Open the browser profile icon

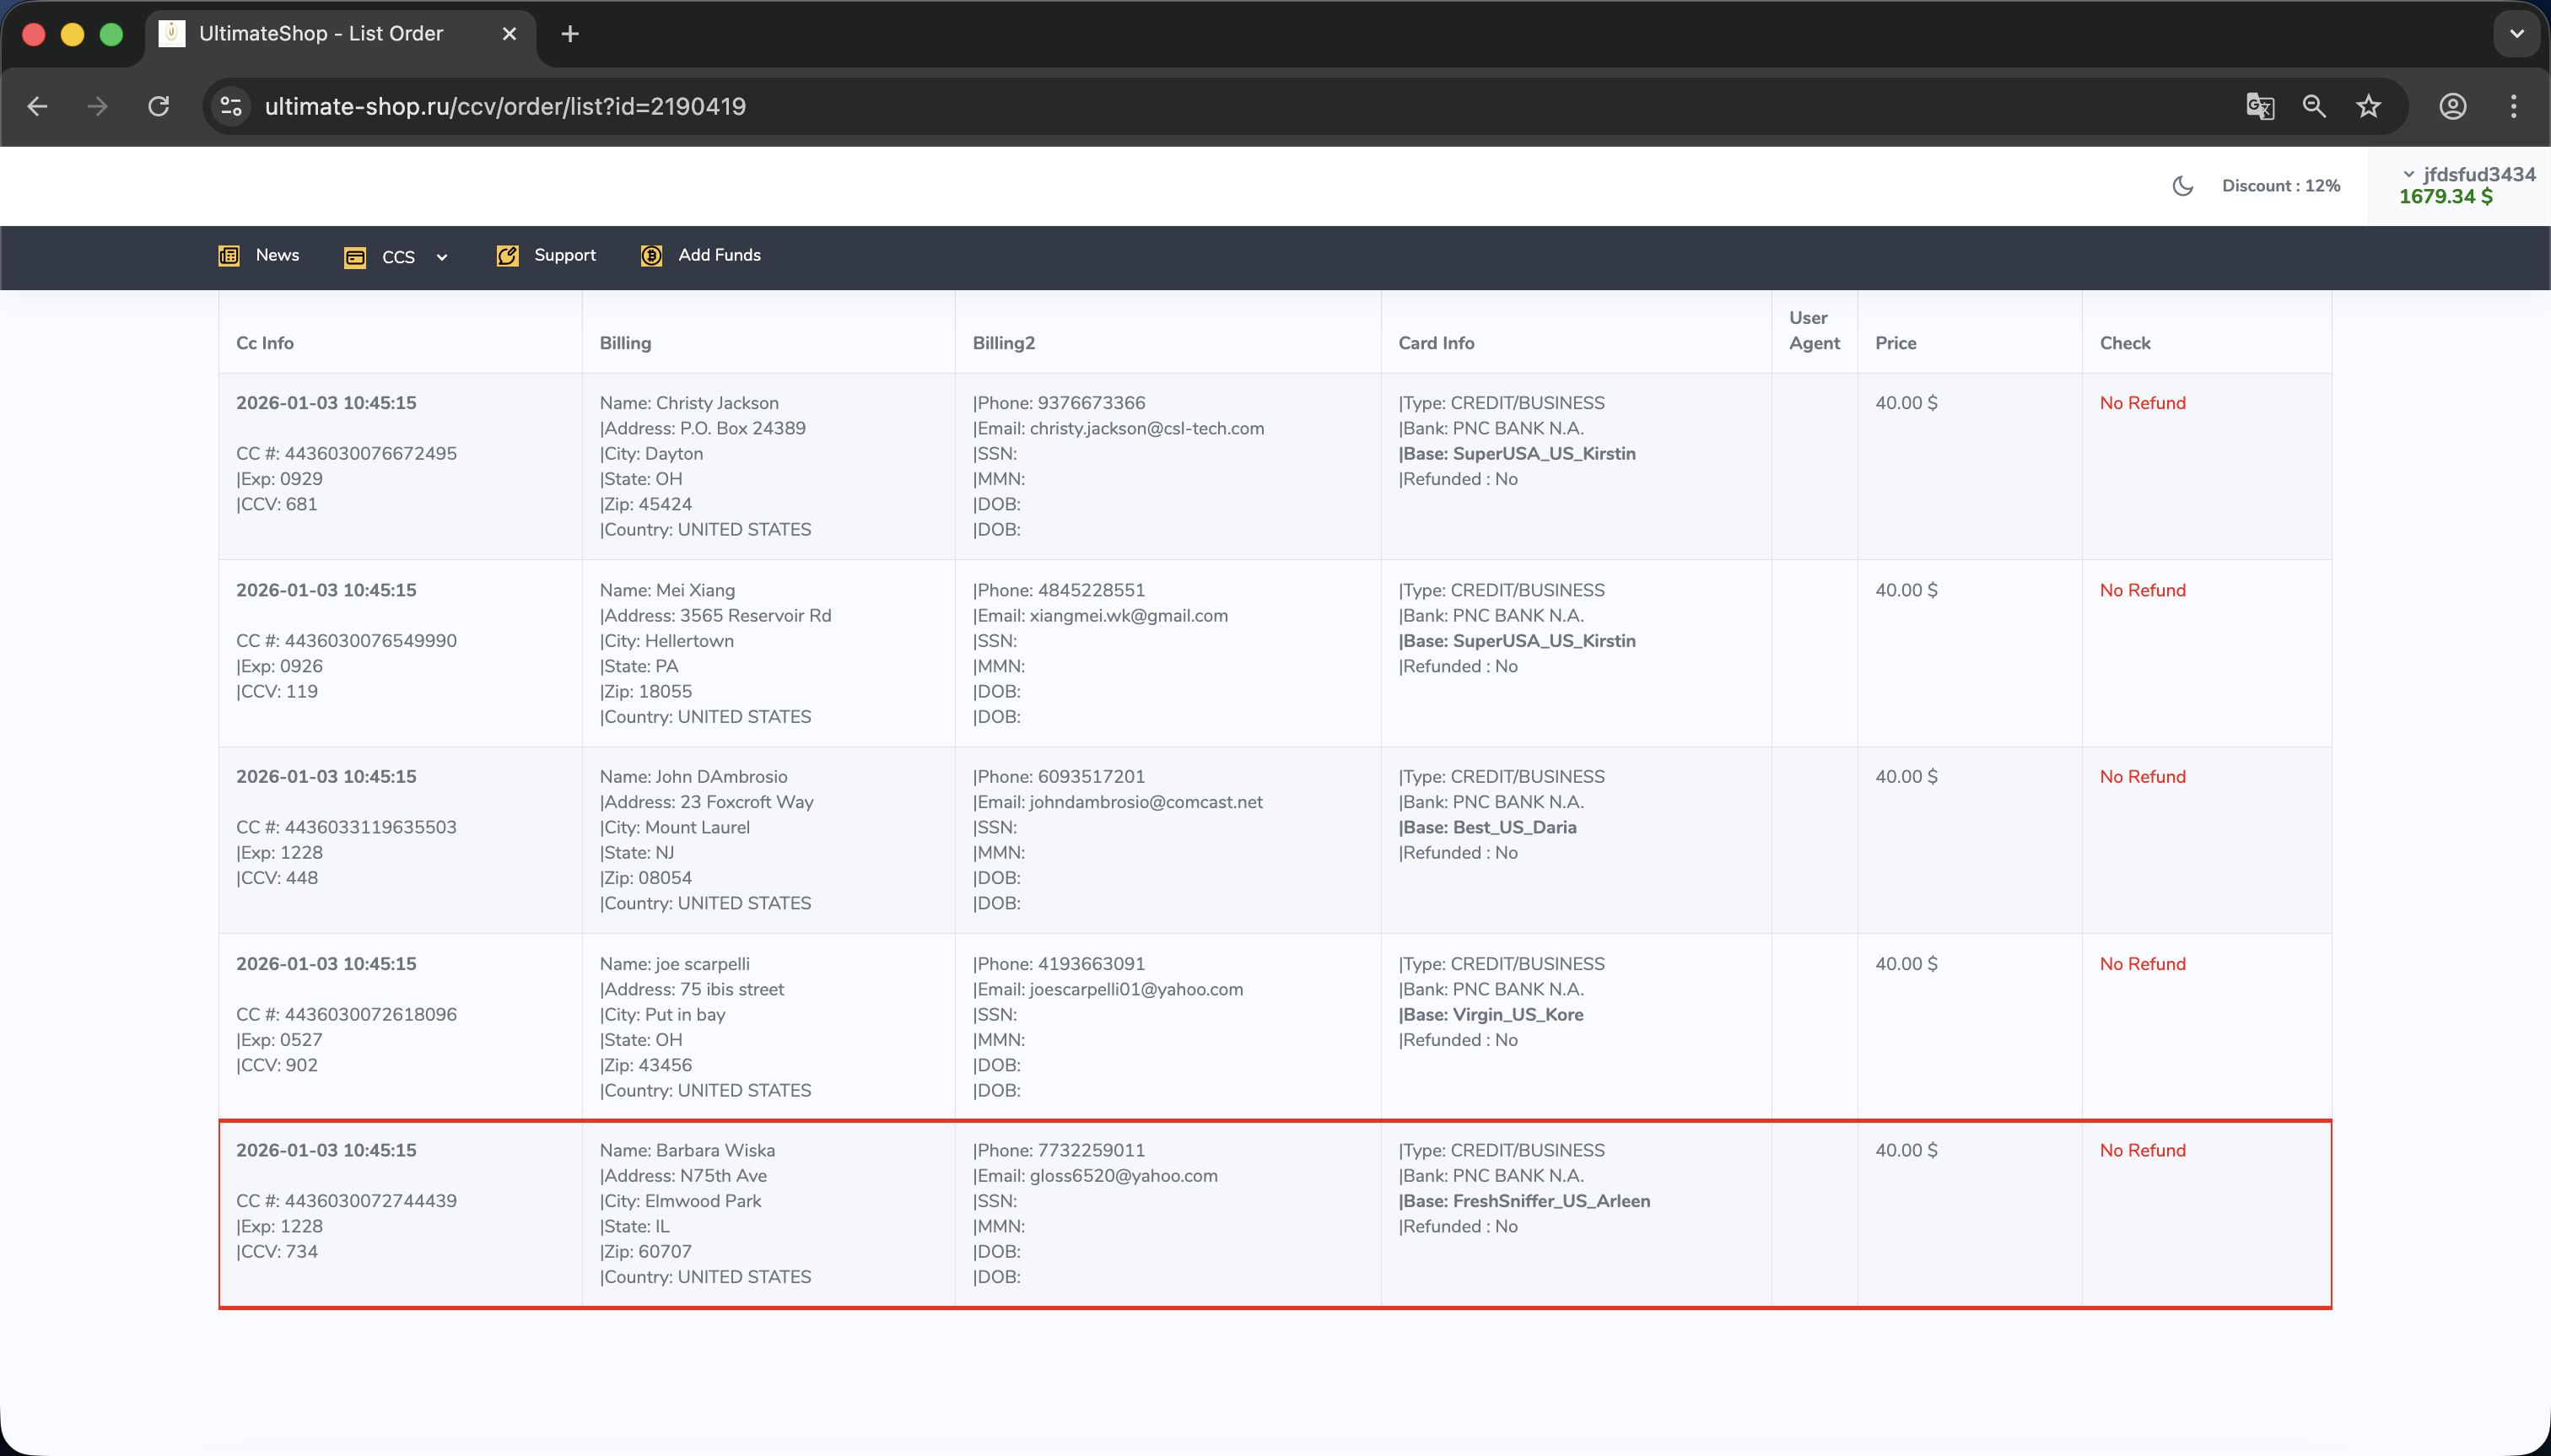click(2452, 106)
